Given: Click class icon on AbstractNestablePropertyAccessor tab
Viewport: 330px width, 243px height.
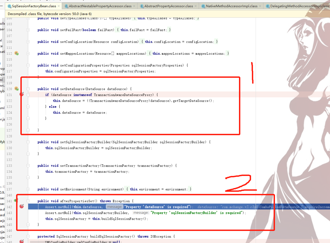Looking at the screenshot, I should tap(66, 6).
